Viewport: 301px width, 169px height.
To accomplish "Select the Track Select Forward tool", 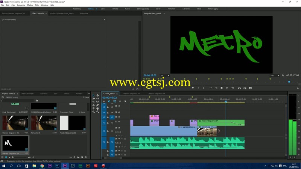I will coord(93,98).
